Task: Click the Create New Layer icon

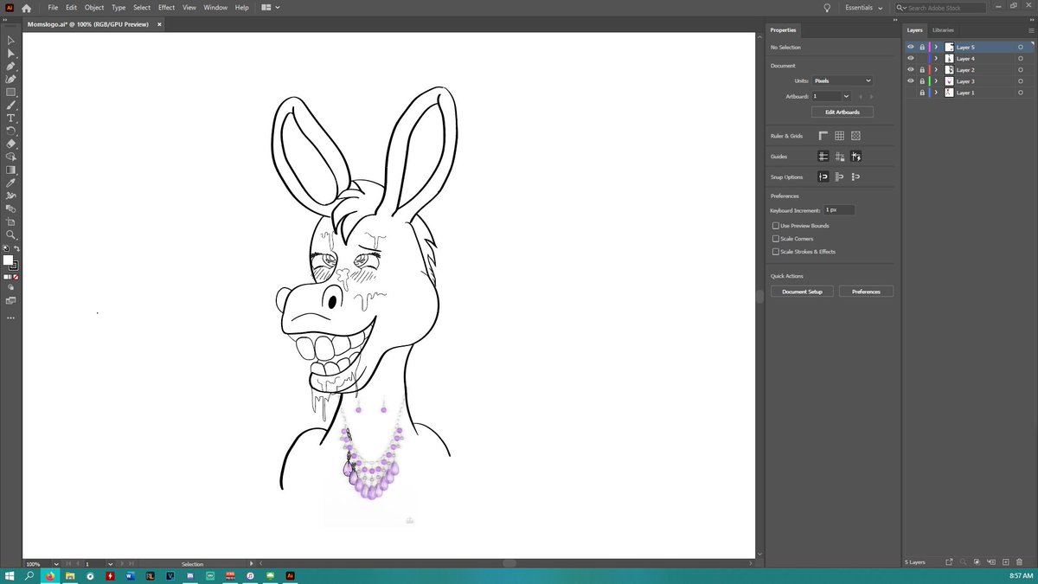Action: click(x=1005, y=562)
